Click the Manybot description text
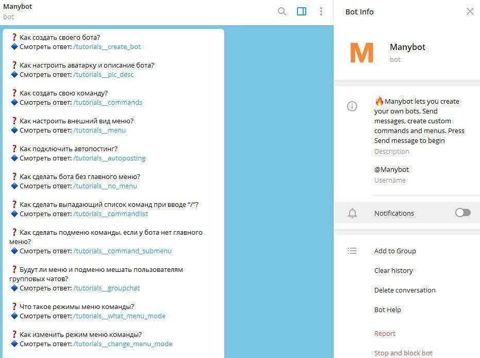The width and height of the screenshot is (480, 358). (x=419, y=121)
